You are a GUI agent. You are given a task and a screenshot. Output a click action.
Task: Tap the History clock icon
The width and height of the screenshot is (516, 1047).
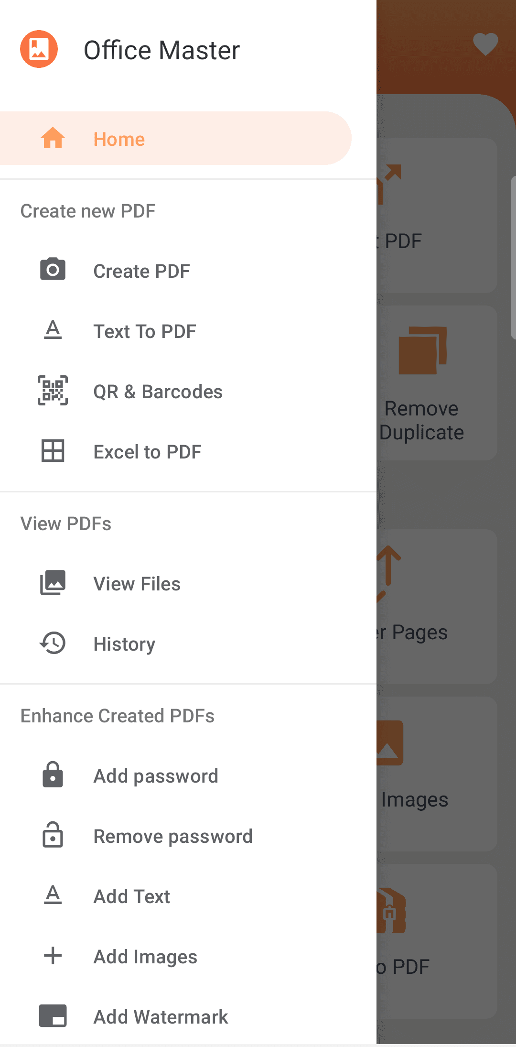click(x=53, y=643)
